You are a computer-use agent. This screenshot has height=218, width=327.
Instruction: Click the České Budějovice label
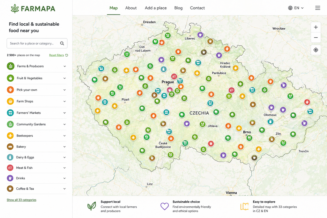click(x=163, y=145)
